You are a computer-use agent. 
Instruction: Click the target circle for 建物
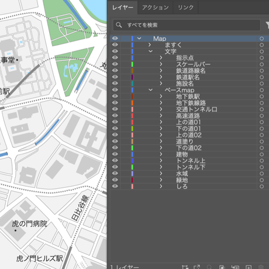pyautogui.click(x=261, y=154)
